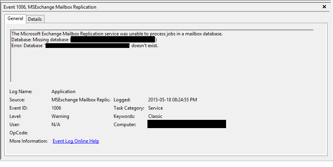Click the first line of event description
Screen dimensions: 333x167
click(117, 34)
